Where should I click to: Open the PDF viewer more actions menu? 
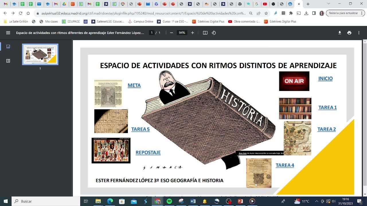pos(359,33)
